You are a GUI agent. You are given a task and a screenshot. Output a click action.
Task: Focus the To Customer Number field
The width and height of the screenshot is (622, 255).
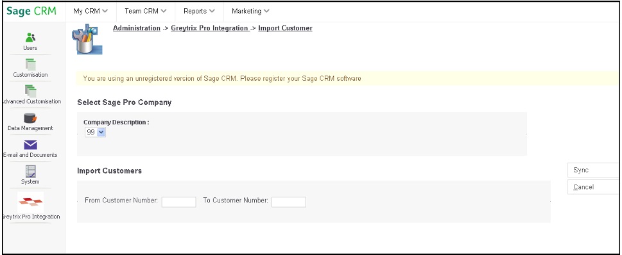pyautogui.click(x=289, y=202)
